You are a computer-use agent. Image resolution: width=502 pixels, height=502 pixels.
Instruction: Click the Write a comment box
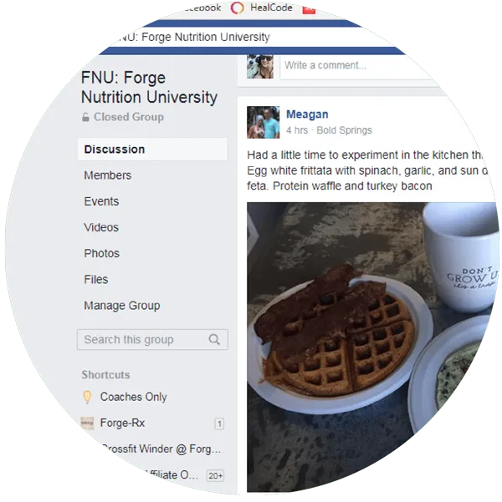[356, 65]
